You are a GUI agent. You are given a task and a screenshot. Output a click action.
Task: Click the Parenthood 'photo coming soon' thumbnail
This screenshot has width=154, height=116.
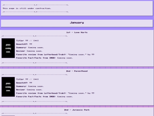pyautogui.click(x=8, y=87)
